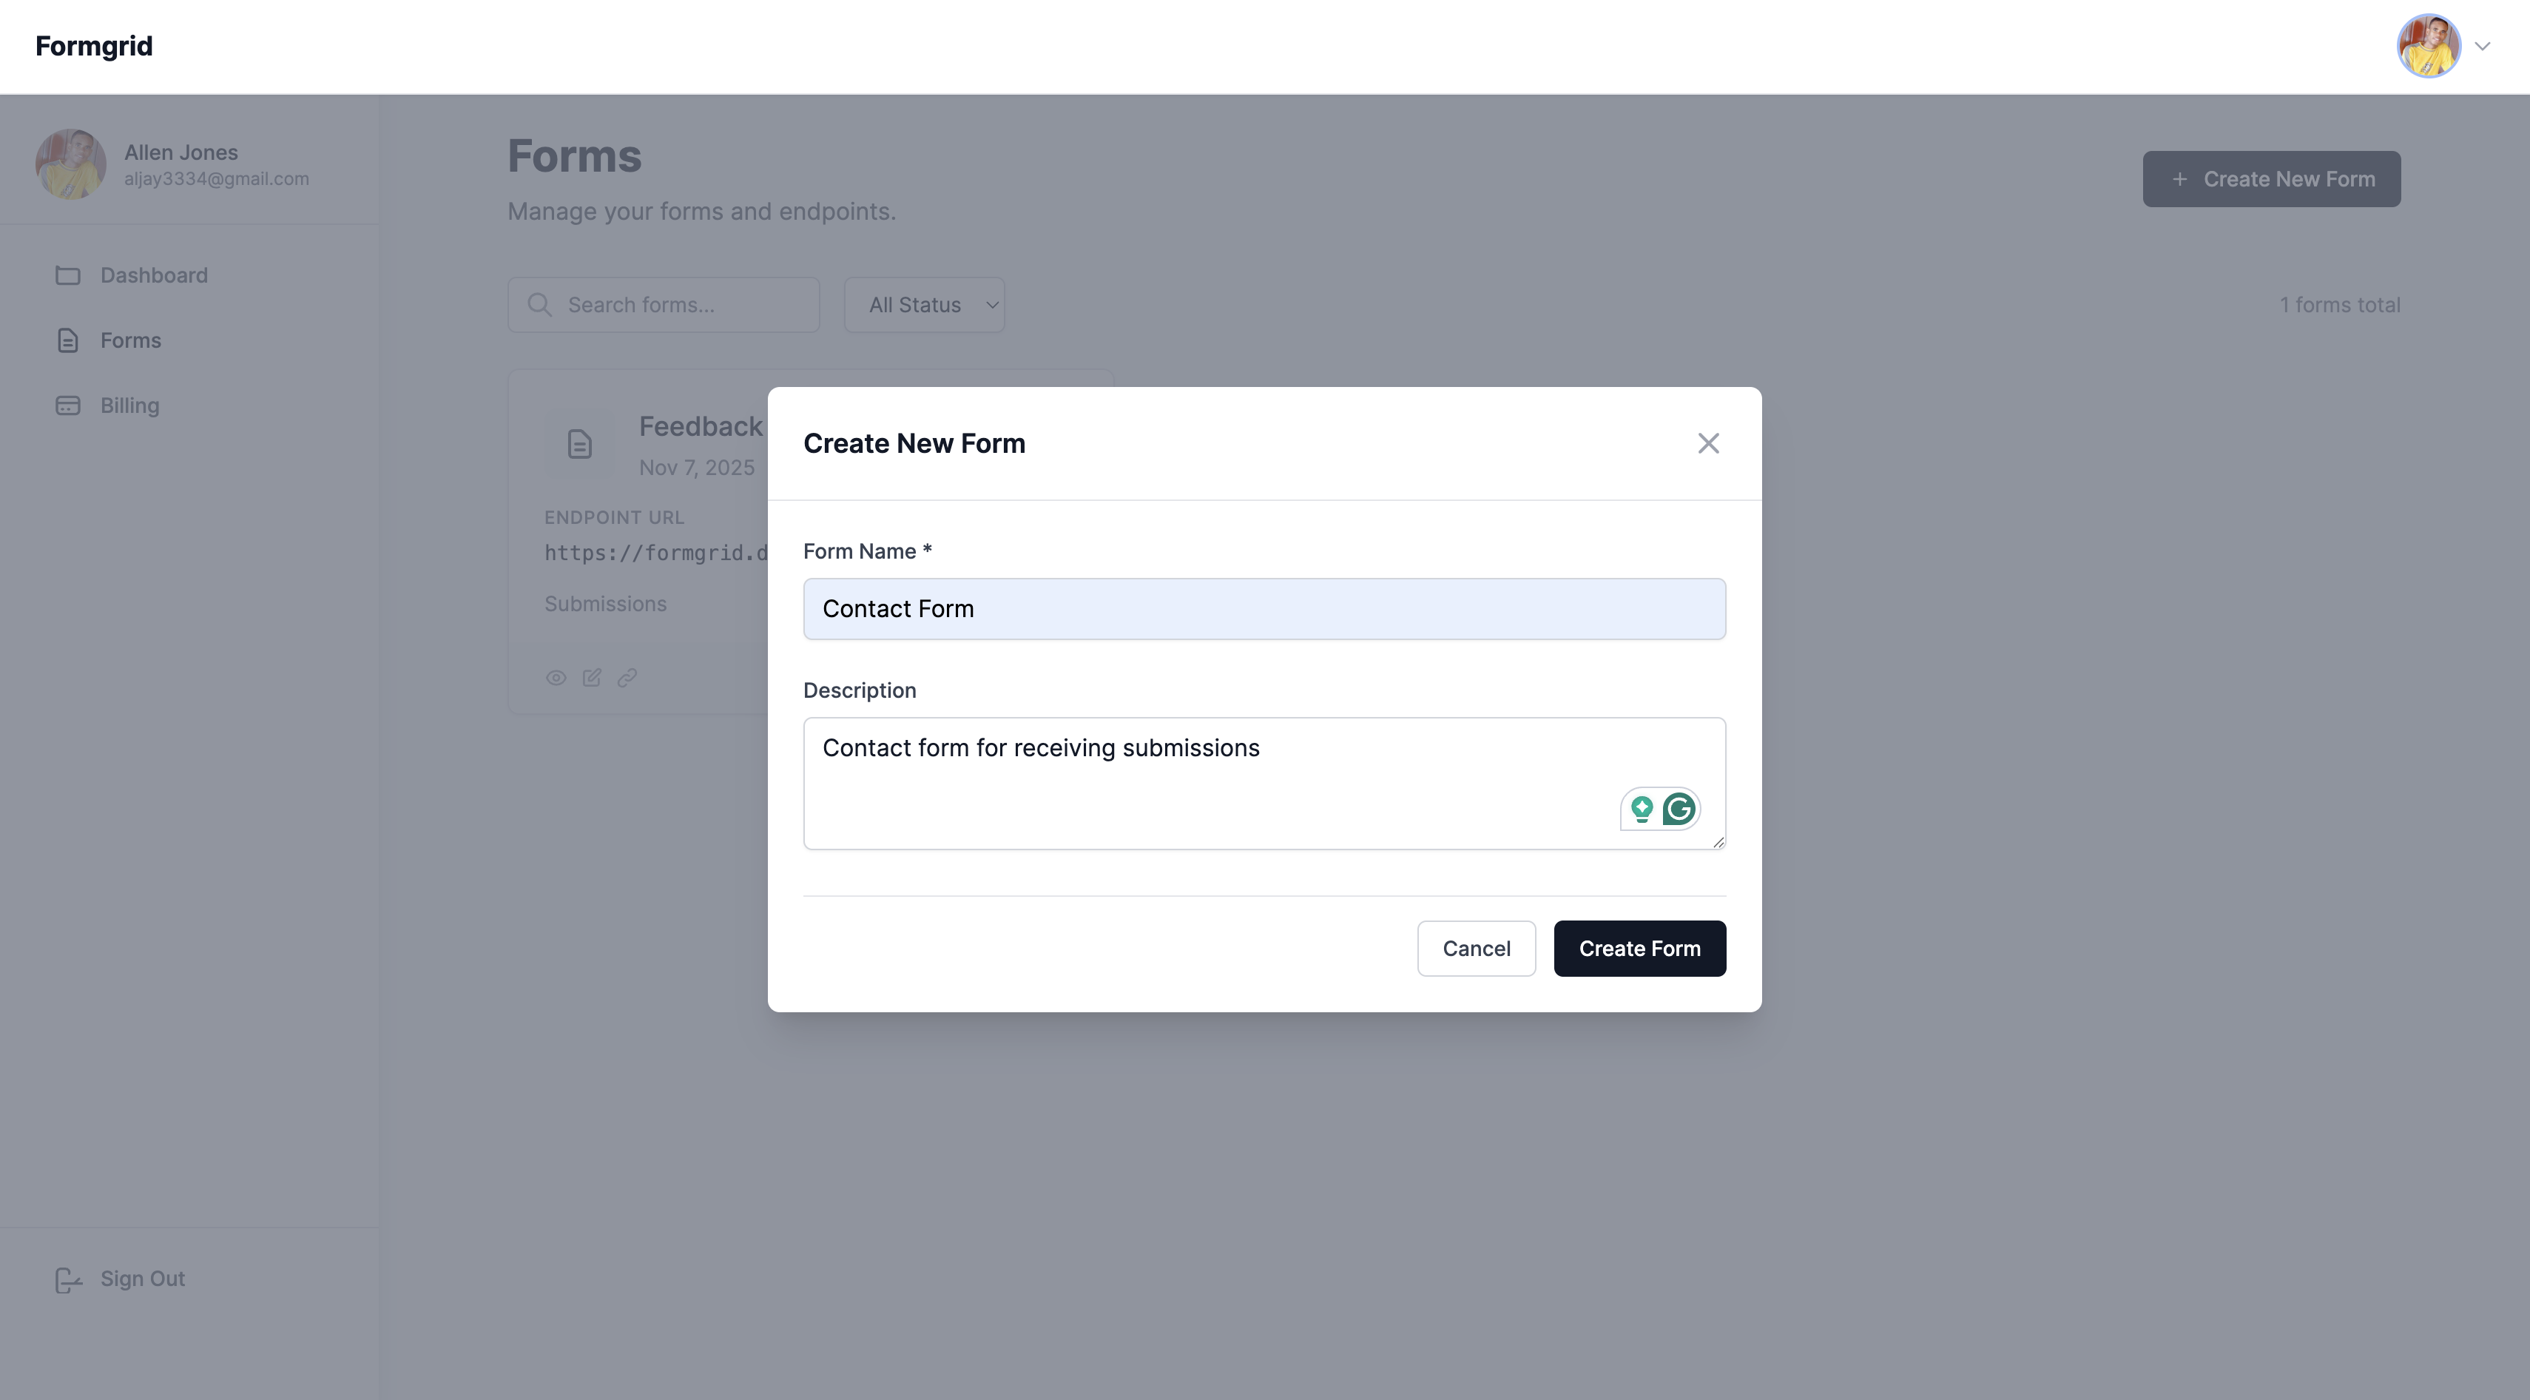Expand the profile menu chevron in header
Image resolution: width=2530 pixels, height=1400 pixels.
(2482, 46)
